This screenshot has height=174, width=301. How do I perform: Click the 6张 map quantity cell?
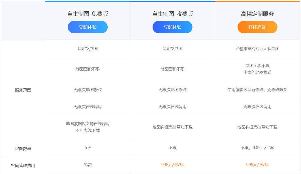87,148
